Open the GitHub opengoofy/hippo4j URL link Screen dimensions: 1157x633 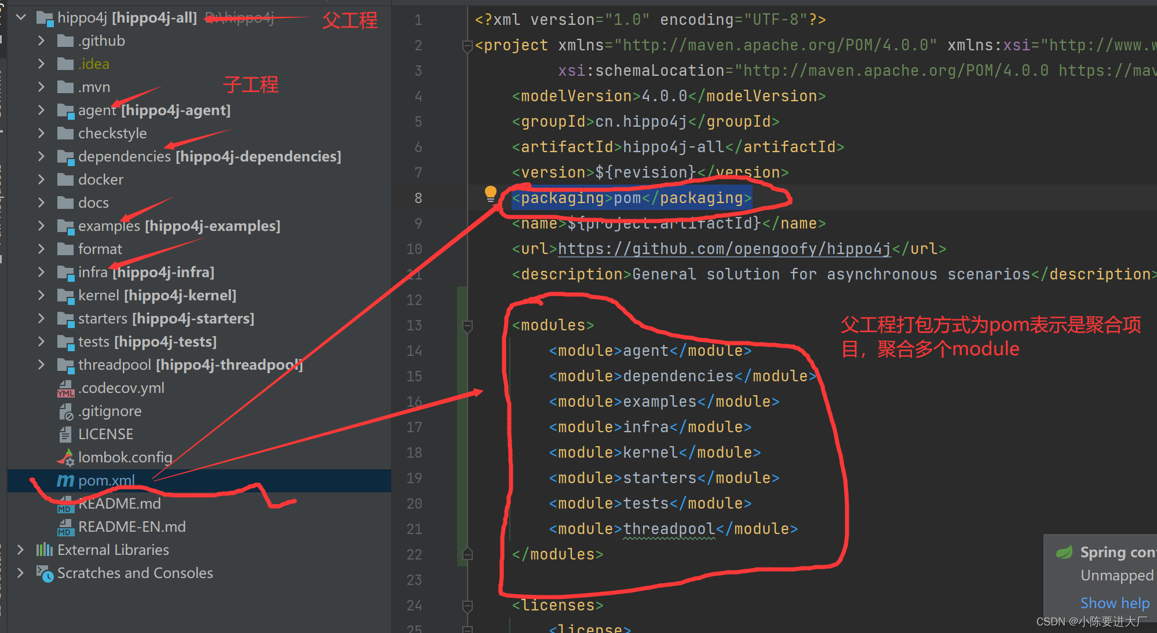[x=724, y=249]
